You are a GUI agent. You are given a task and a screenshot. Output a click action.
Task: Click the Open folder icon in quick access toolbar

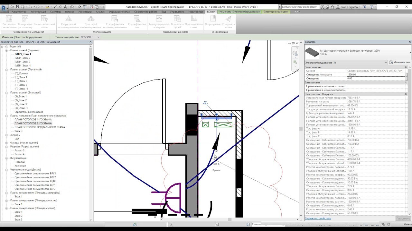(13, 6)
